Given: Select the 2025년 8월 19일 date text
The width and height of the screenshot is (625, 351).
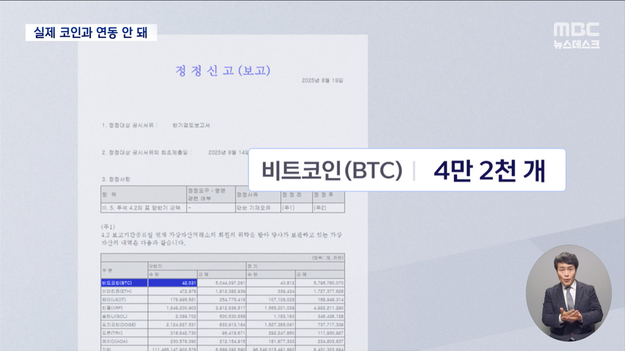Looking at the screenshot, I should (x=323, y=81).
